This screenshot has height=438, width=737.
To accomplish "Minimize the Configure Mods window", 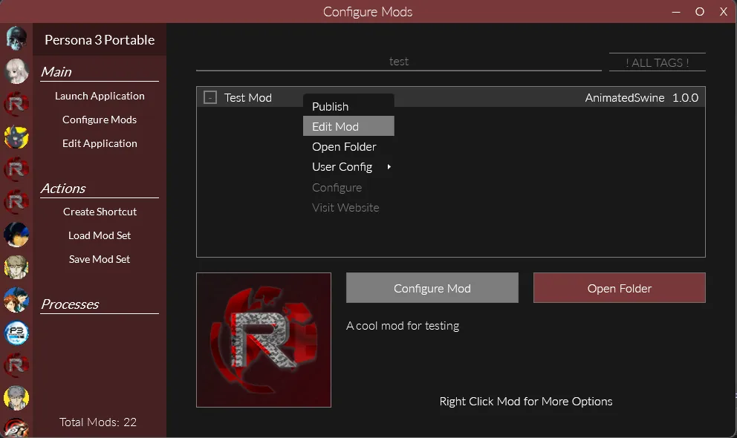I will point(676,12).
